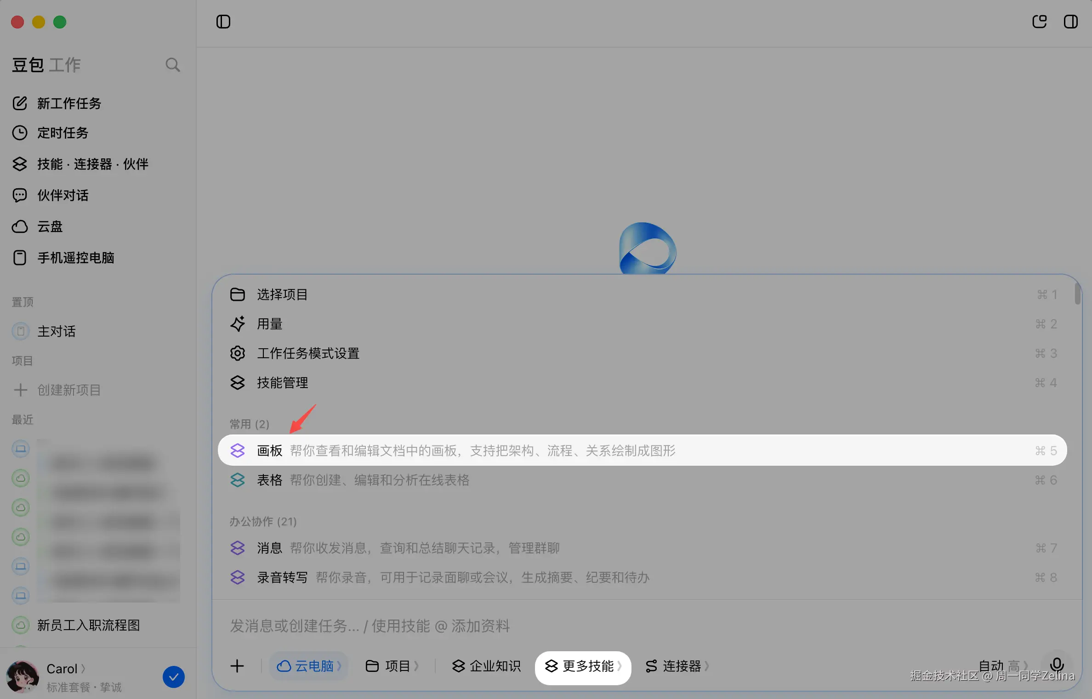Click the microphone voice input icon
The image size is (1092, 699).
(1057, 664)
